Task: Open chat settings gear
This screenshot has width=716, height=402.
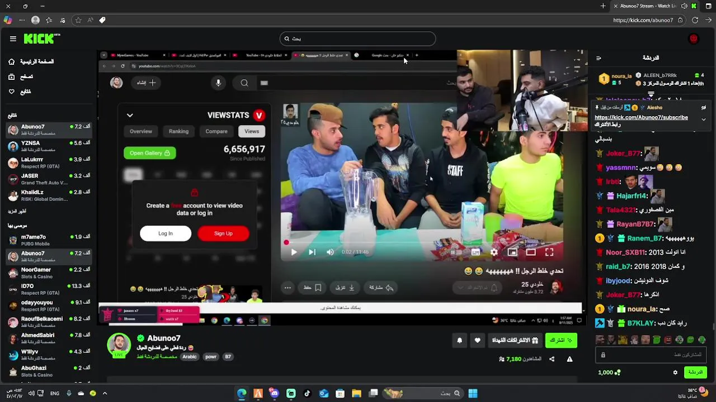Action: (x=675, y=372)
